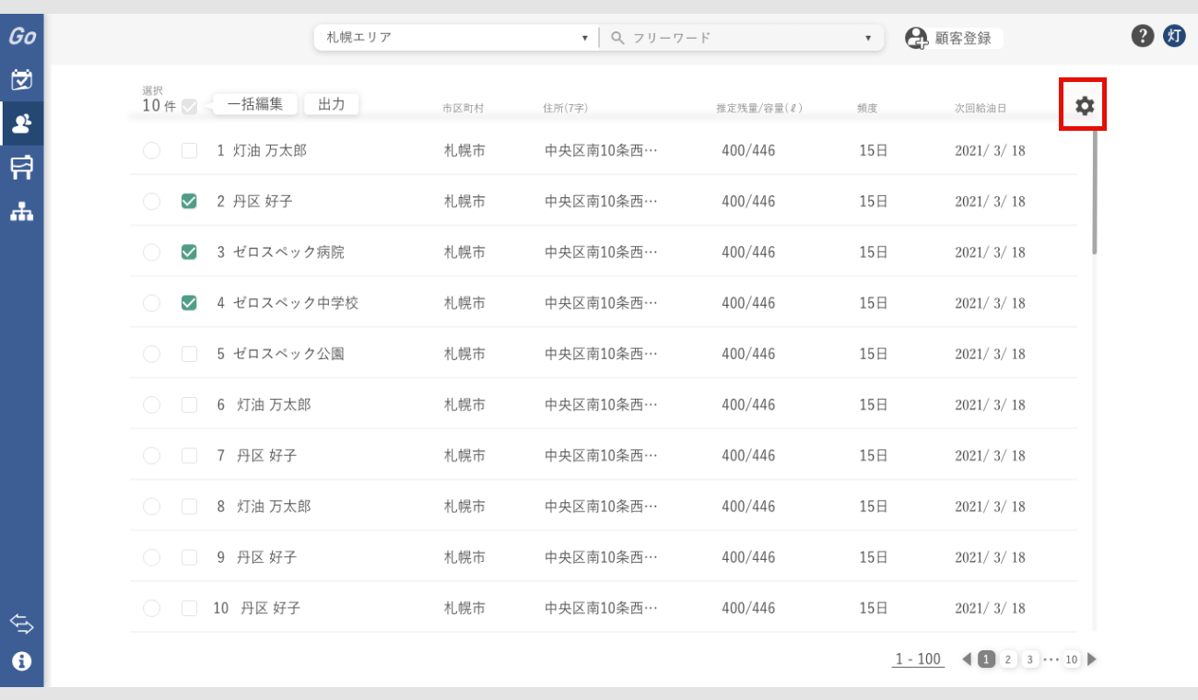Go to page 2

pos(1008,659)
